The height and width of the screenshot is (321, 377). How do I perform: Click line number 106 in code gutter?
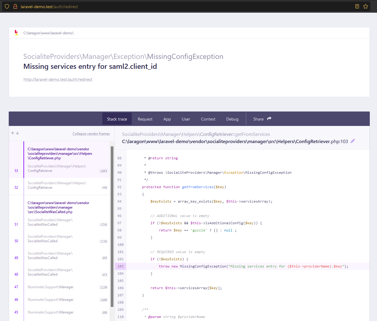tap(120, 288)
